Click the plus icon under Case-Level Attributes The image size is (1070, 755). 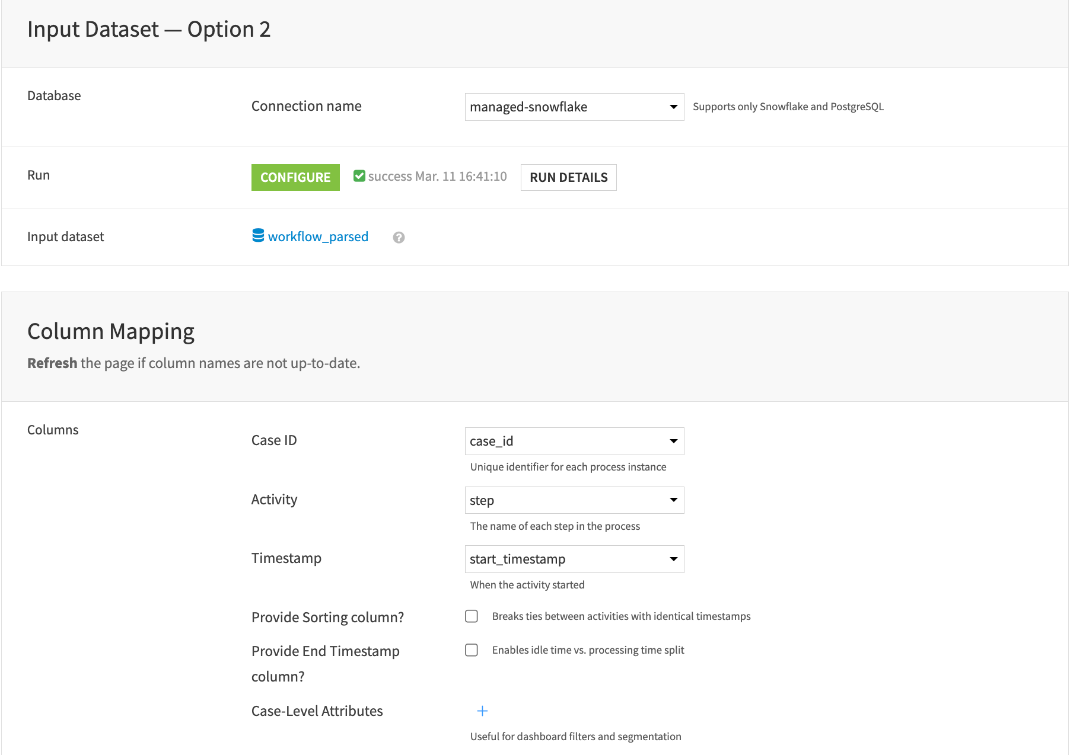[x=482, y=711]
